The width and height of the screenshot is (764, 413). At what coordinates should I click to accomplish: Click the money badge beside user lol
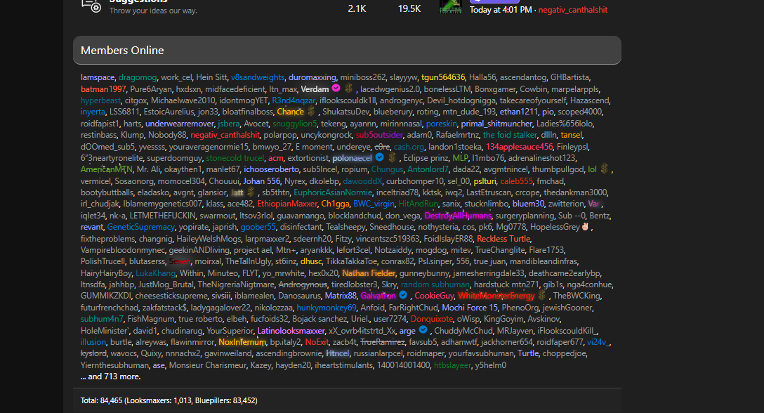pos(605,169)
